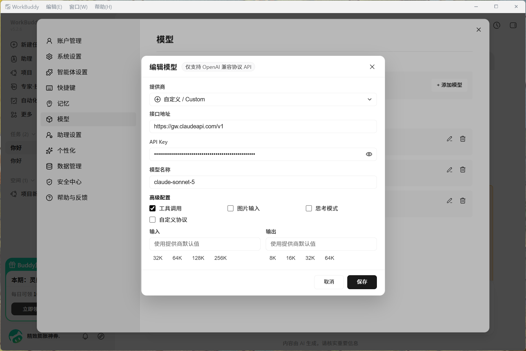Click the 保存 button

coord(362,282)
